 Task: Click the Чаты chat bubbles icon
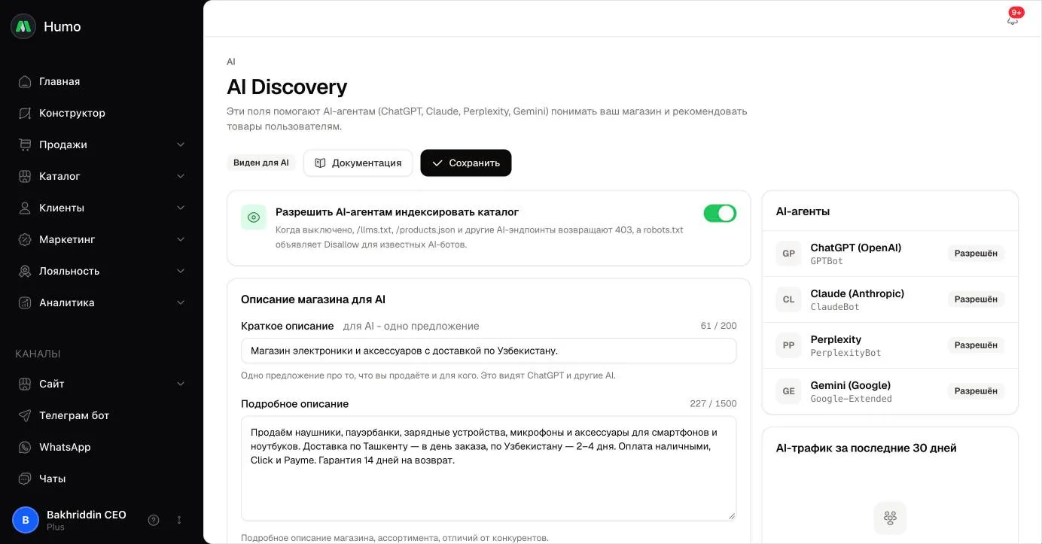25,479
